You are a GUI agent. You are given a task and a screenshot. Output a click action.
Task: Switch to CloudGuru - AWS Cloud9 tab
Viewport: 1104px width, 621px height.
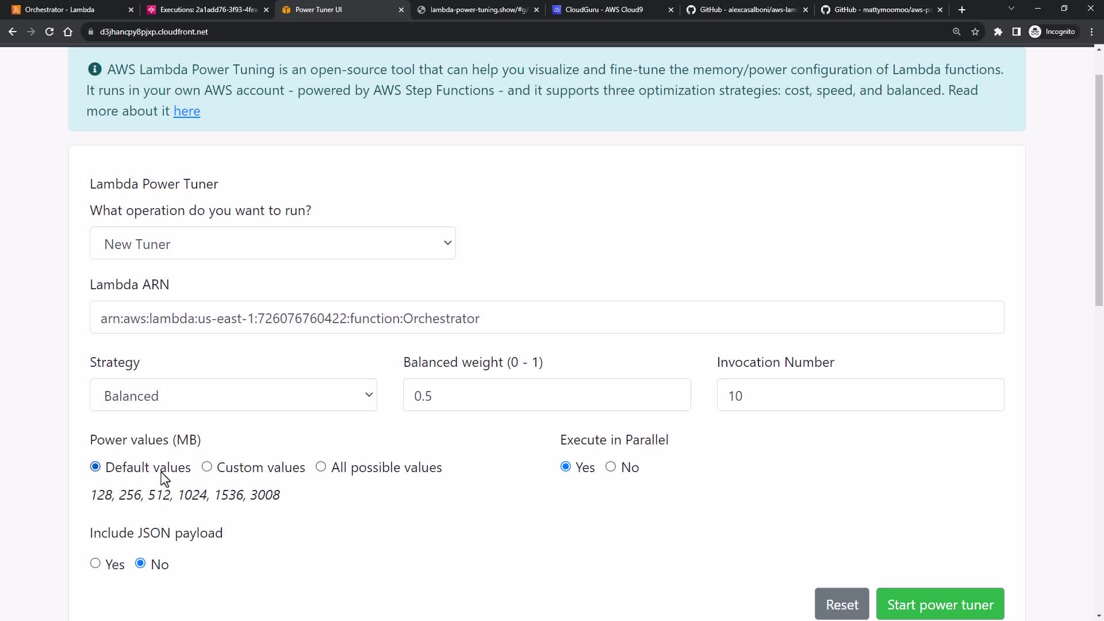point(604,10)
